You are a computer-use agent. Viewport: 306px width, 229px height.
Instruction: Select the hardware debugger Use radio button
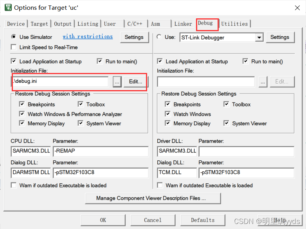(159, 37)
